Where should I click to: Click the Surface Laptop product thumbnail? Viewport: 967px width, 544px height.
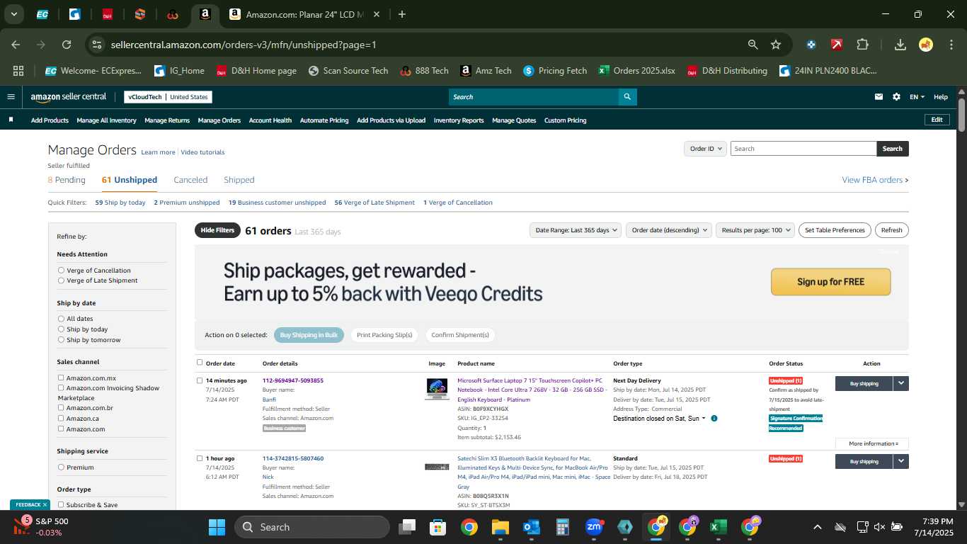click(437, 389)
